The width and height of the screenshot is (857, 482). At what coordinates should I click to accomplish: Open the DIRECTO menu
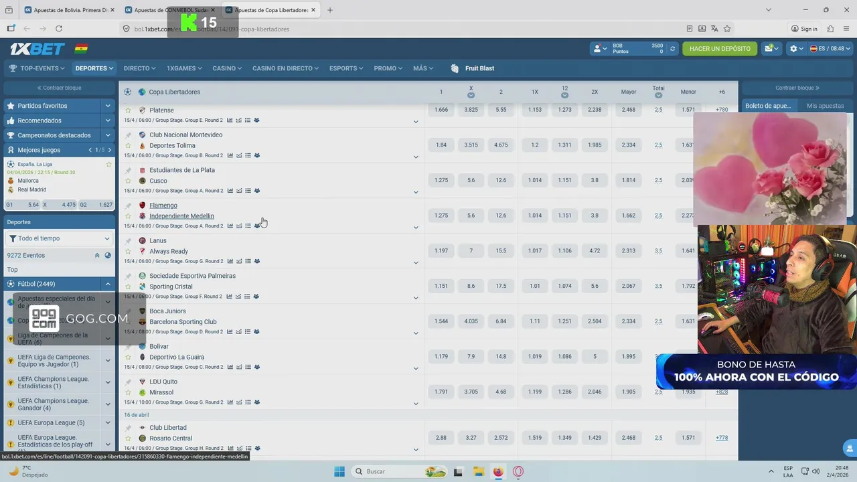tap(139, 68)
